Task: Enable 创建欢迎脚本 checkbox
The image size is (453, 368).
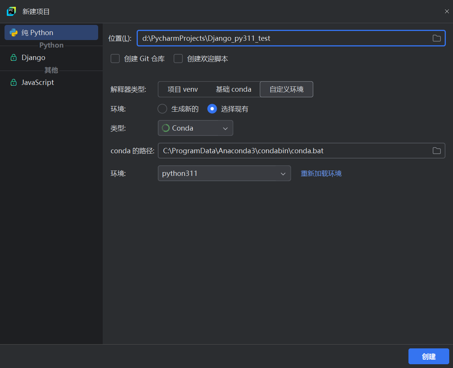Action: click(178, 59)
